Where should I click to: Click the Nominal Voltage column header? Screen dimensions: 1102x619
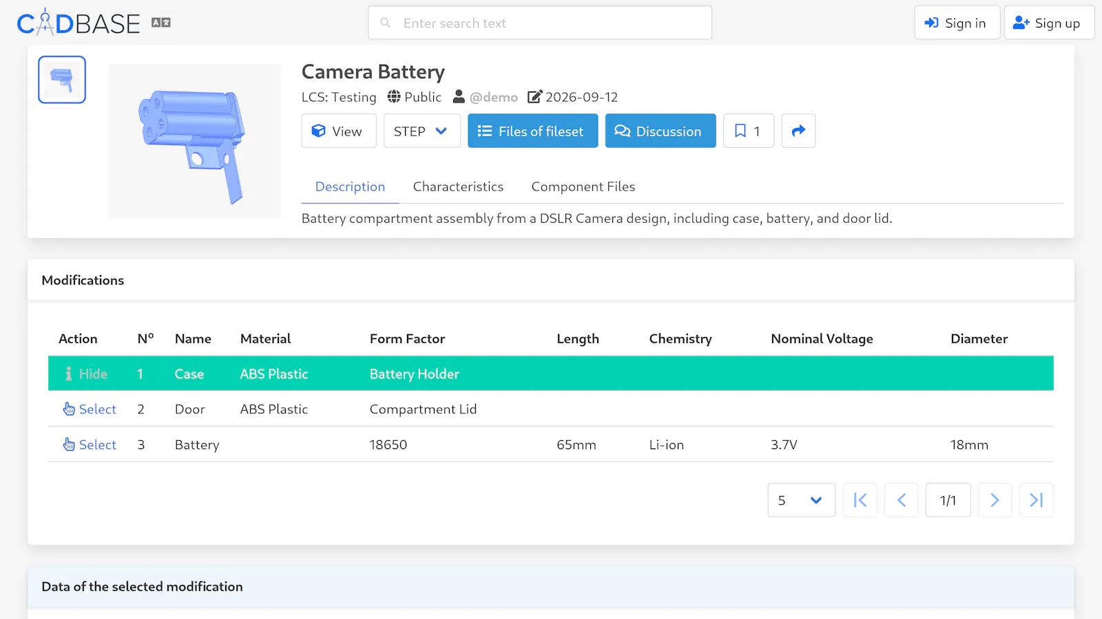[822, 338]
